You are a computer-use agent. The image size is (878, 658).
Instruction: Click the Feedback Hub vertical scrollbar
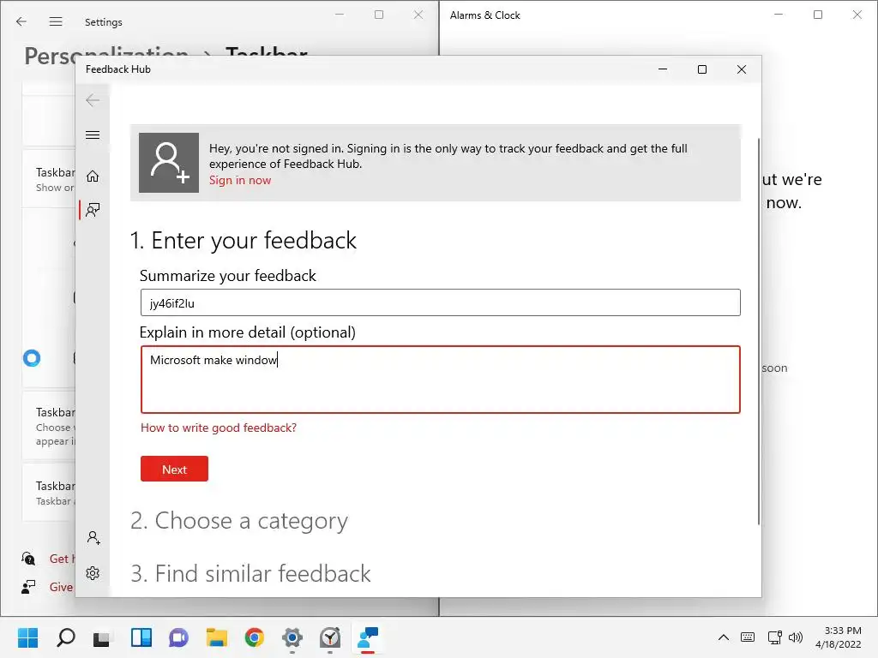click(x=758, y=332)
